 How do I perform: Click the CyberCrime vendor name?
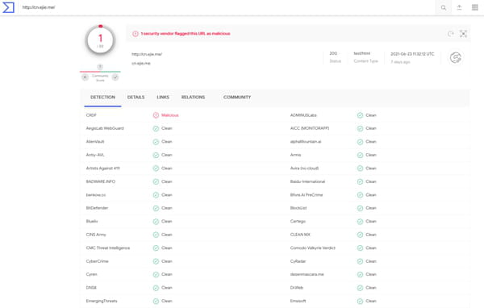(x=98, y=261)
